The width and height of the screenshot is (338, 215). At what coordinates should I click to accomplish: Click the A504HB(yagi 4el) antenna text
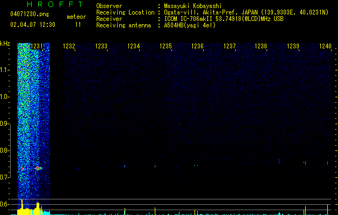click(190, 25)
